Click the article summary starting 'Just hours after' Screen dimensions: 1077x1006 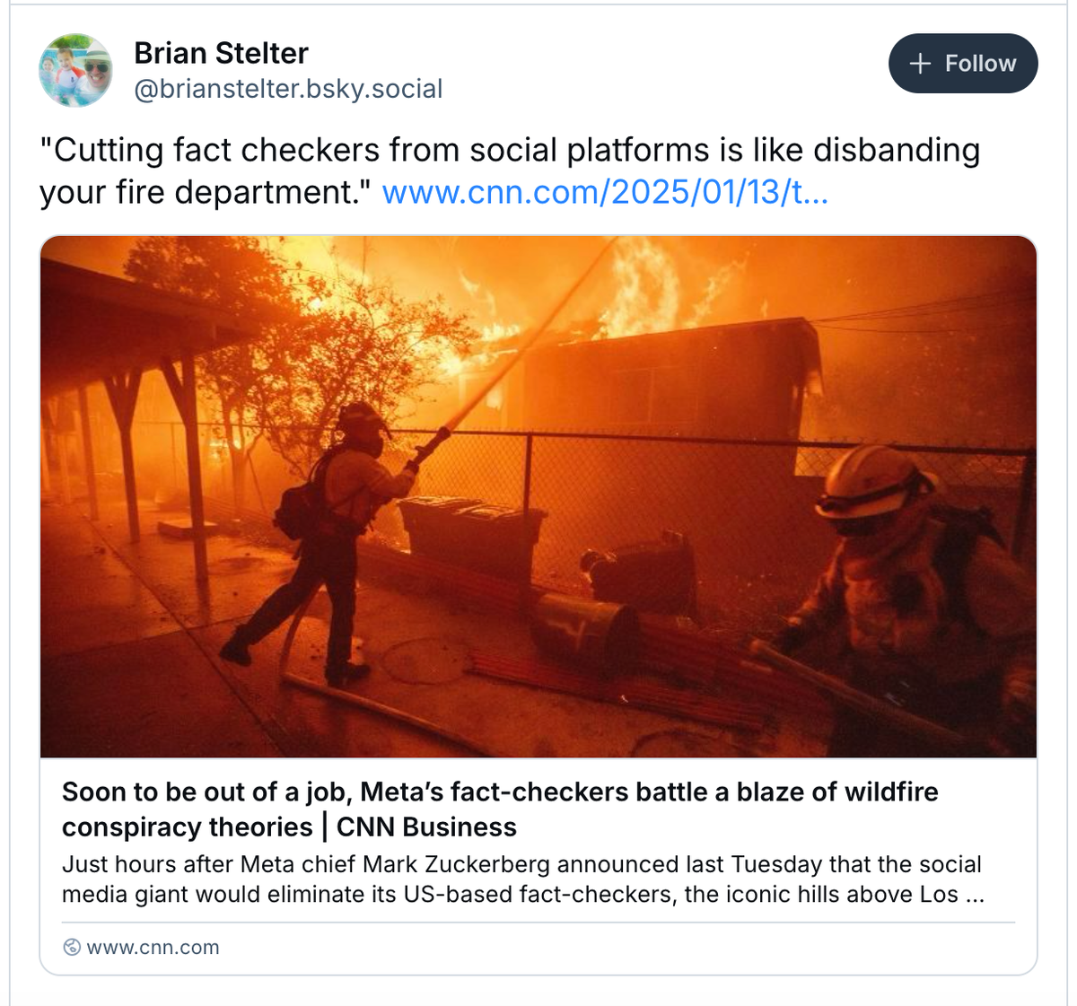pyautogui.click(x=521, y=879)
